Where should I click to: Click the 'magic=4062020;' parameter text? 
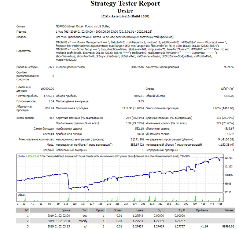67,60
